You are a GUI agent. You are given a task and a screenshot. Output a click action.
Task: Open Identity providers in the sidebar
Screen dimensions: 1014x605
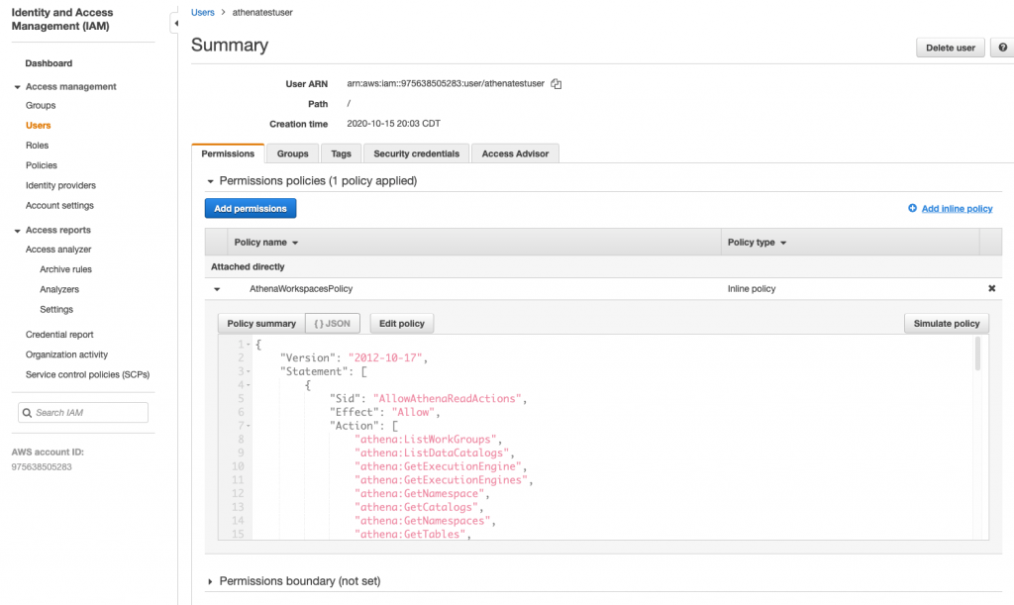(60, 185)
